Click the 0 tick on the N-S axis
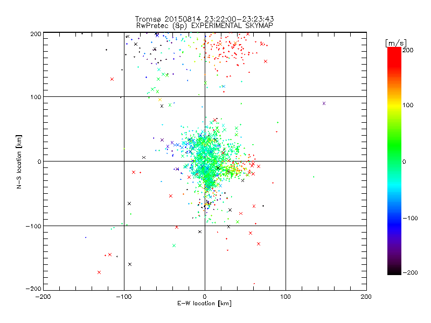Screen dimensions: 431x323 [39, 161]
